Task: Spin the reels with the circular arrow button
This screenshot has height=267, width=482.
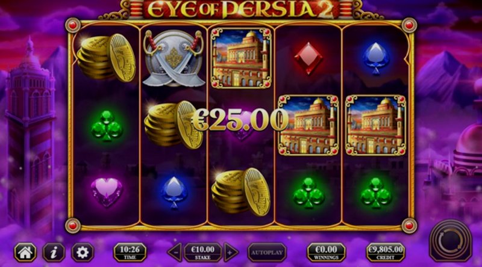Action: [x=450, y=241]
